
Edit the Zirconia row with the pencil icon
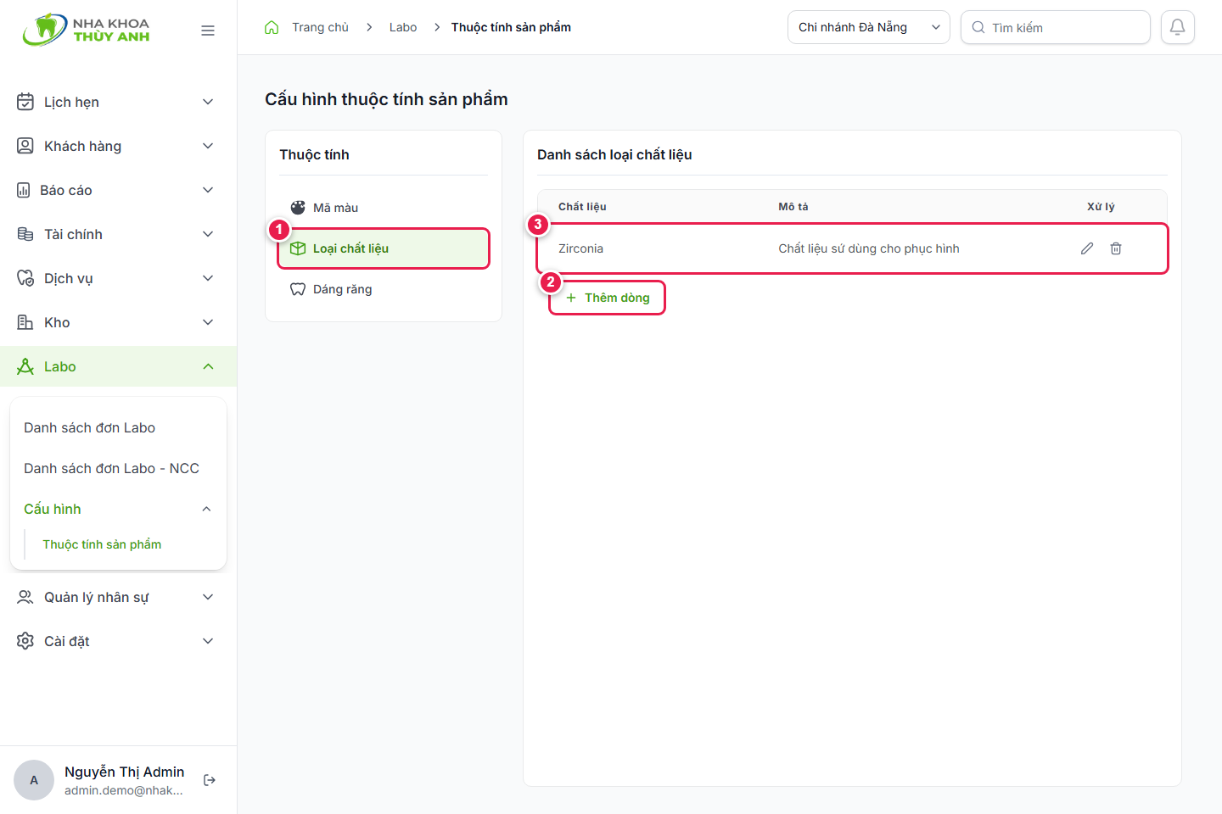[x=1087, y=248]
